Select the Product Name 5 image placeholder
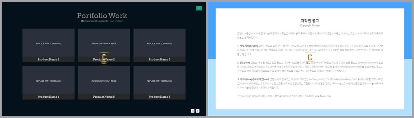 point(104,80)
